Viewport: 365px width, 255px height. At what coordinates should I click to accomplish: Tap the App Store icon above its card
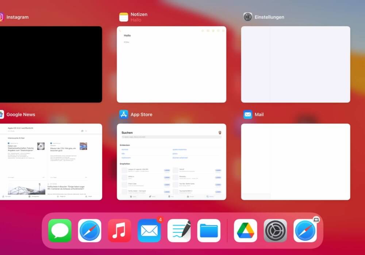(x=124, y=115)
